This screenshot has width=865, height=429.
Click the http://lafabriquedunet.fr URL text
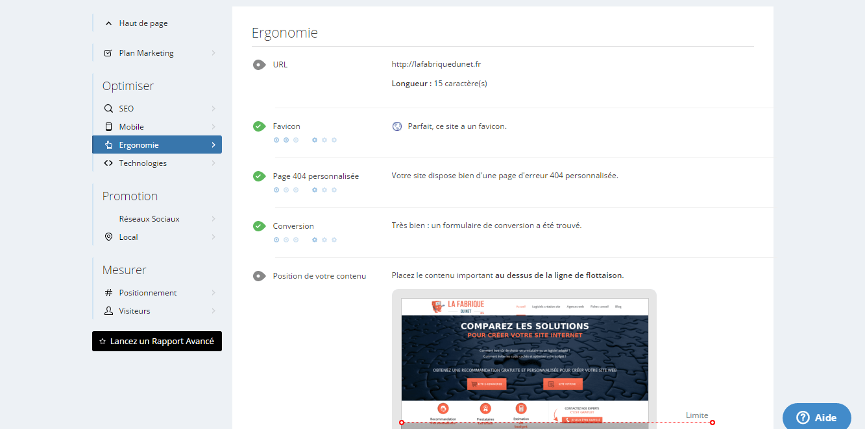pos(436,64)
